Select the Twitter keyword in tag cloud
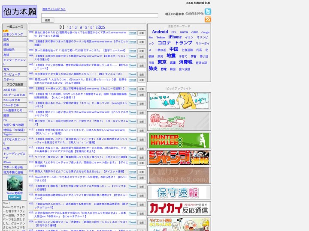Image resolution: width=309 pixels, height=231 pixels. [161, 37]
